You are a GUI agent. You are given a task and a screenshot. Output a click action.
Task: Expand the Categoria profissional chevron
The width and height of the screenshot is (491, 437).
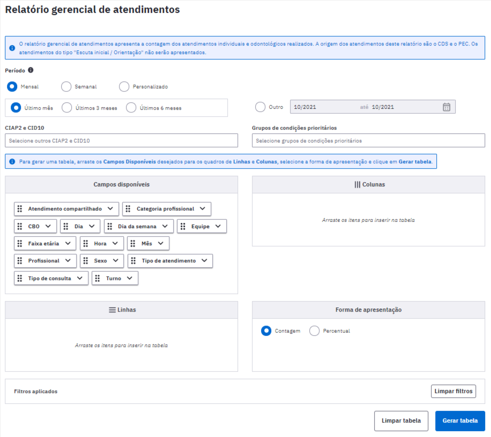coord(203,209)
